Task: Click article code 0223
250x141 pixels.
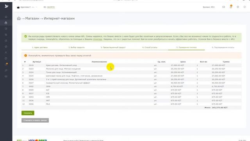Action: pos(31,69)
